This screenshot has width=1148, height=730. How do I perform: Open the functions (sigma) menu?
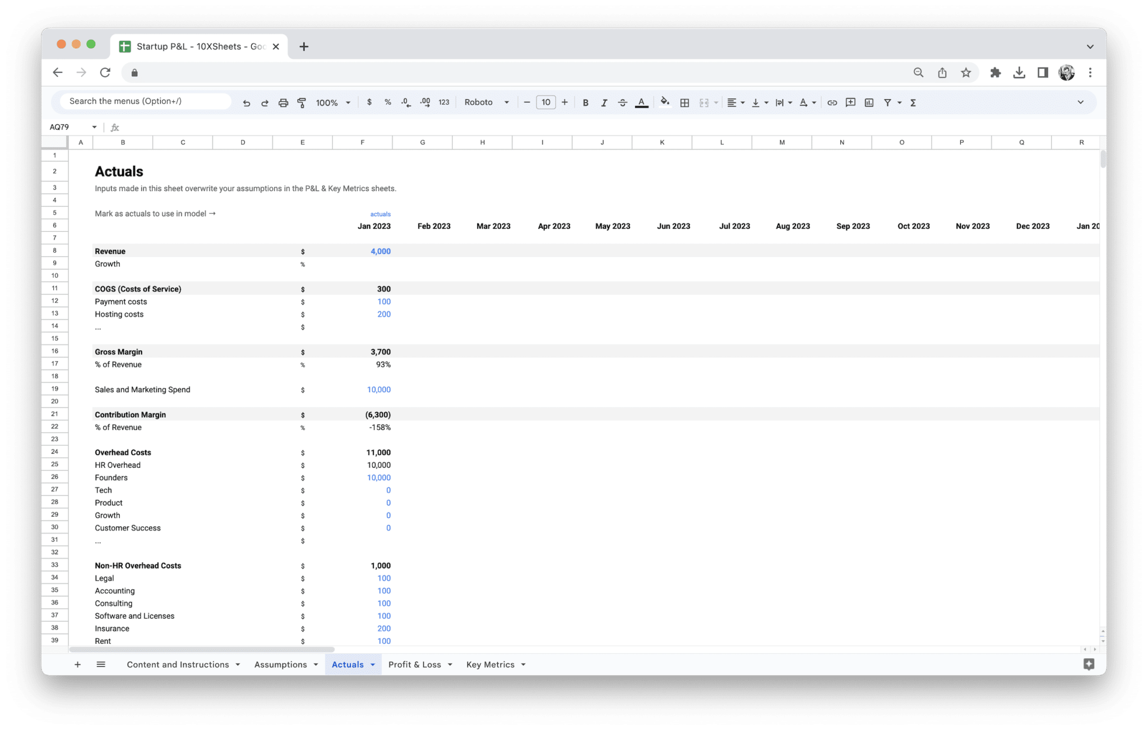[913, 102]
